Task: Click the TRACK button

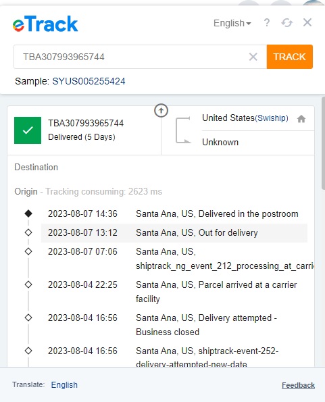Action: [x=290, y=57]
